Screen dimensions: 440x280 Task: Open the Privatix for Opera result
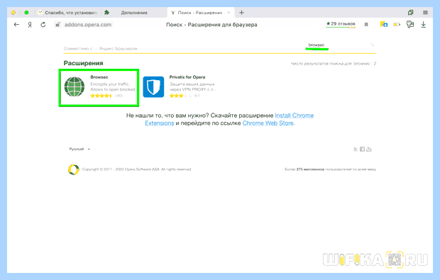180,87
